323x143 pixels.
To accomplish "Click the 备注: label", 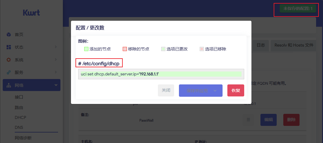I will [85, 114].
